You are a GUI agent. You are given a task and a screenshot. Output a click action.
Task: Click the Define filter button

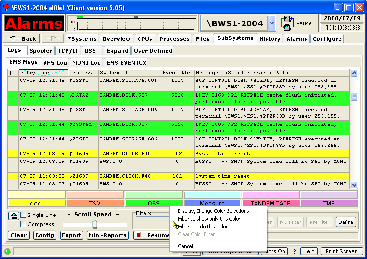click(346, 222)
